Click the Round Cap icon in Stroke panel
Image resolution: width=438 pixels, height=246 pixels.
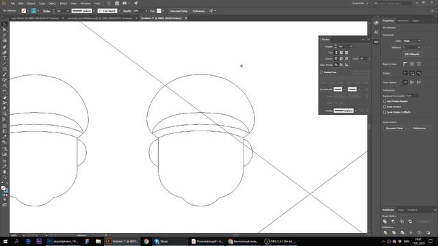(341, 53)
